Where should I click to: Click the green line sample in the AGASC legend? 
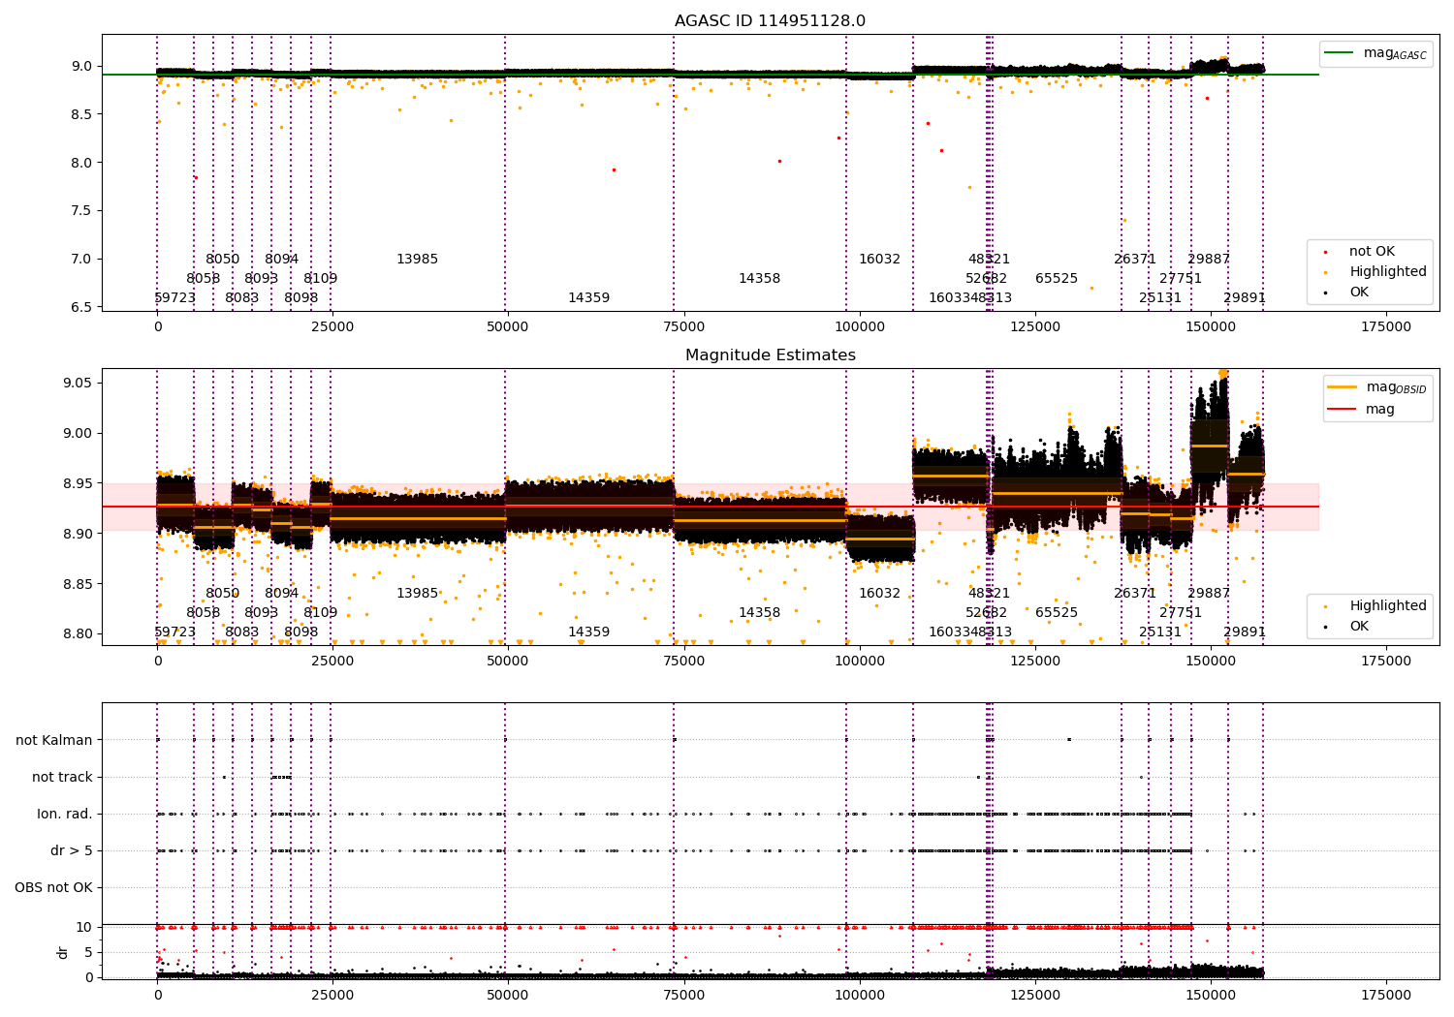tap(1341, 52)
